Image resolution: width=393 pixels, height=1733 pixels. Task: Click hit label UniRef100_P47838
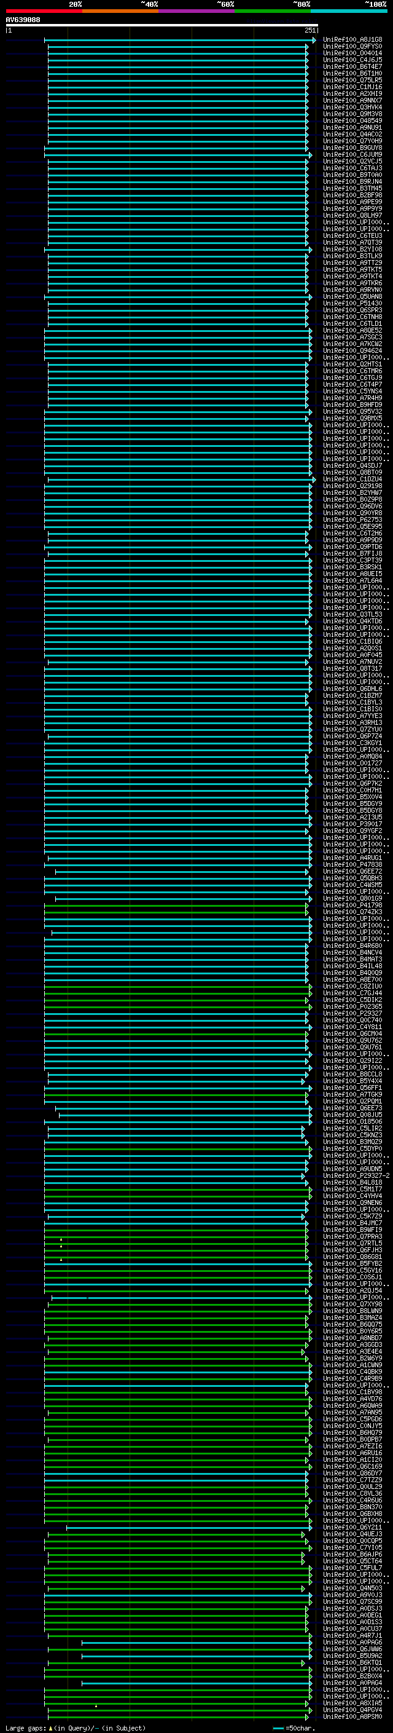pyautogui.click(x=352, y=864)
